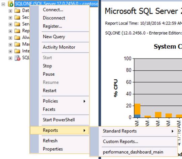Click the folder icon next to 'Rep'

click(x=17, y=31)
